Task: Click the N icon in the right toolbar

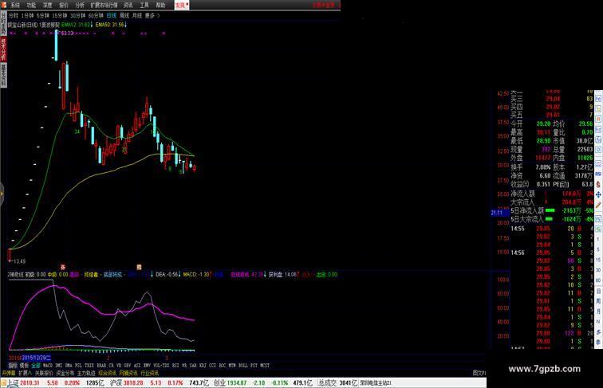Action: (x=598, y=322)
